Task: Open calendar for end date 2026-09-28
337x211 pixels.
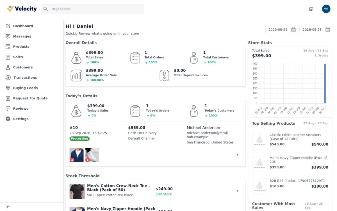Action: [x=327, y=30]
